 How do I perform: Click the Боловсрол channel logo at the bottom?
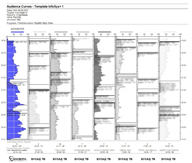18,159
